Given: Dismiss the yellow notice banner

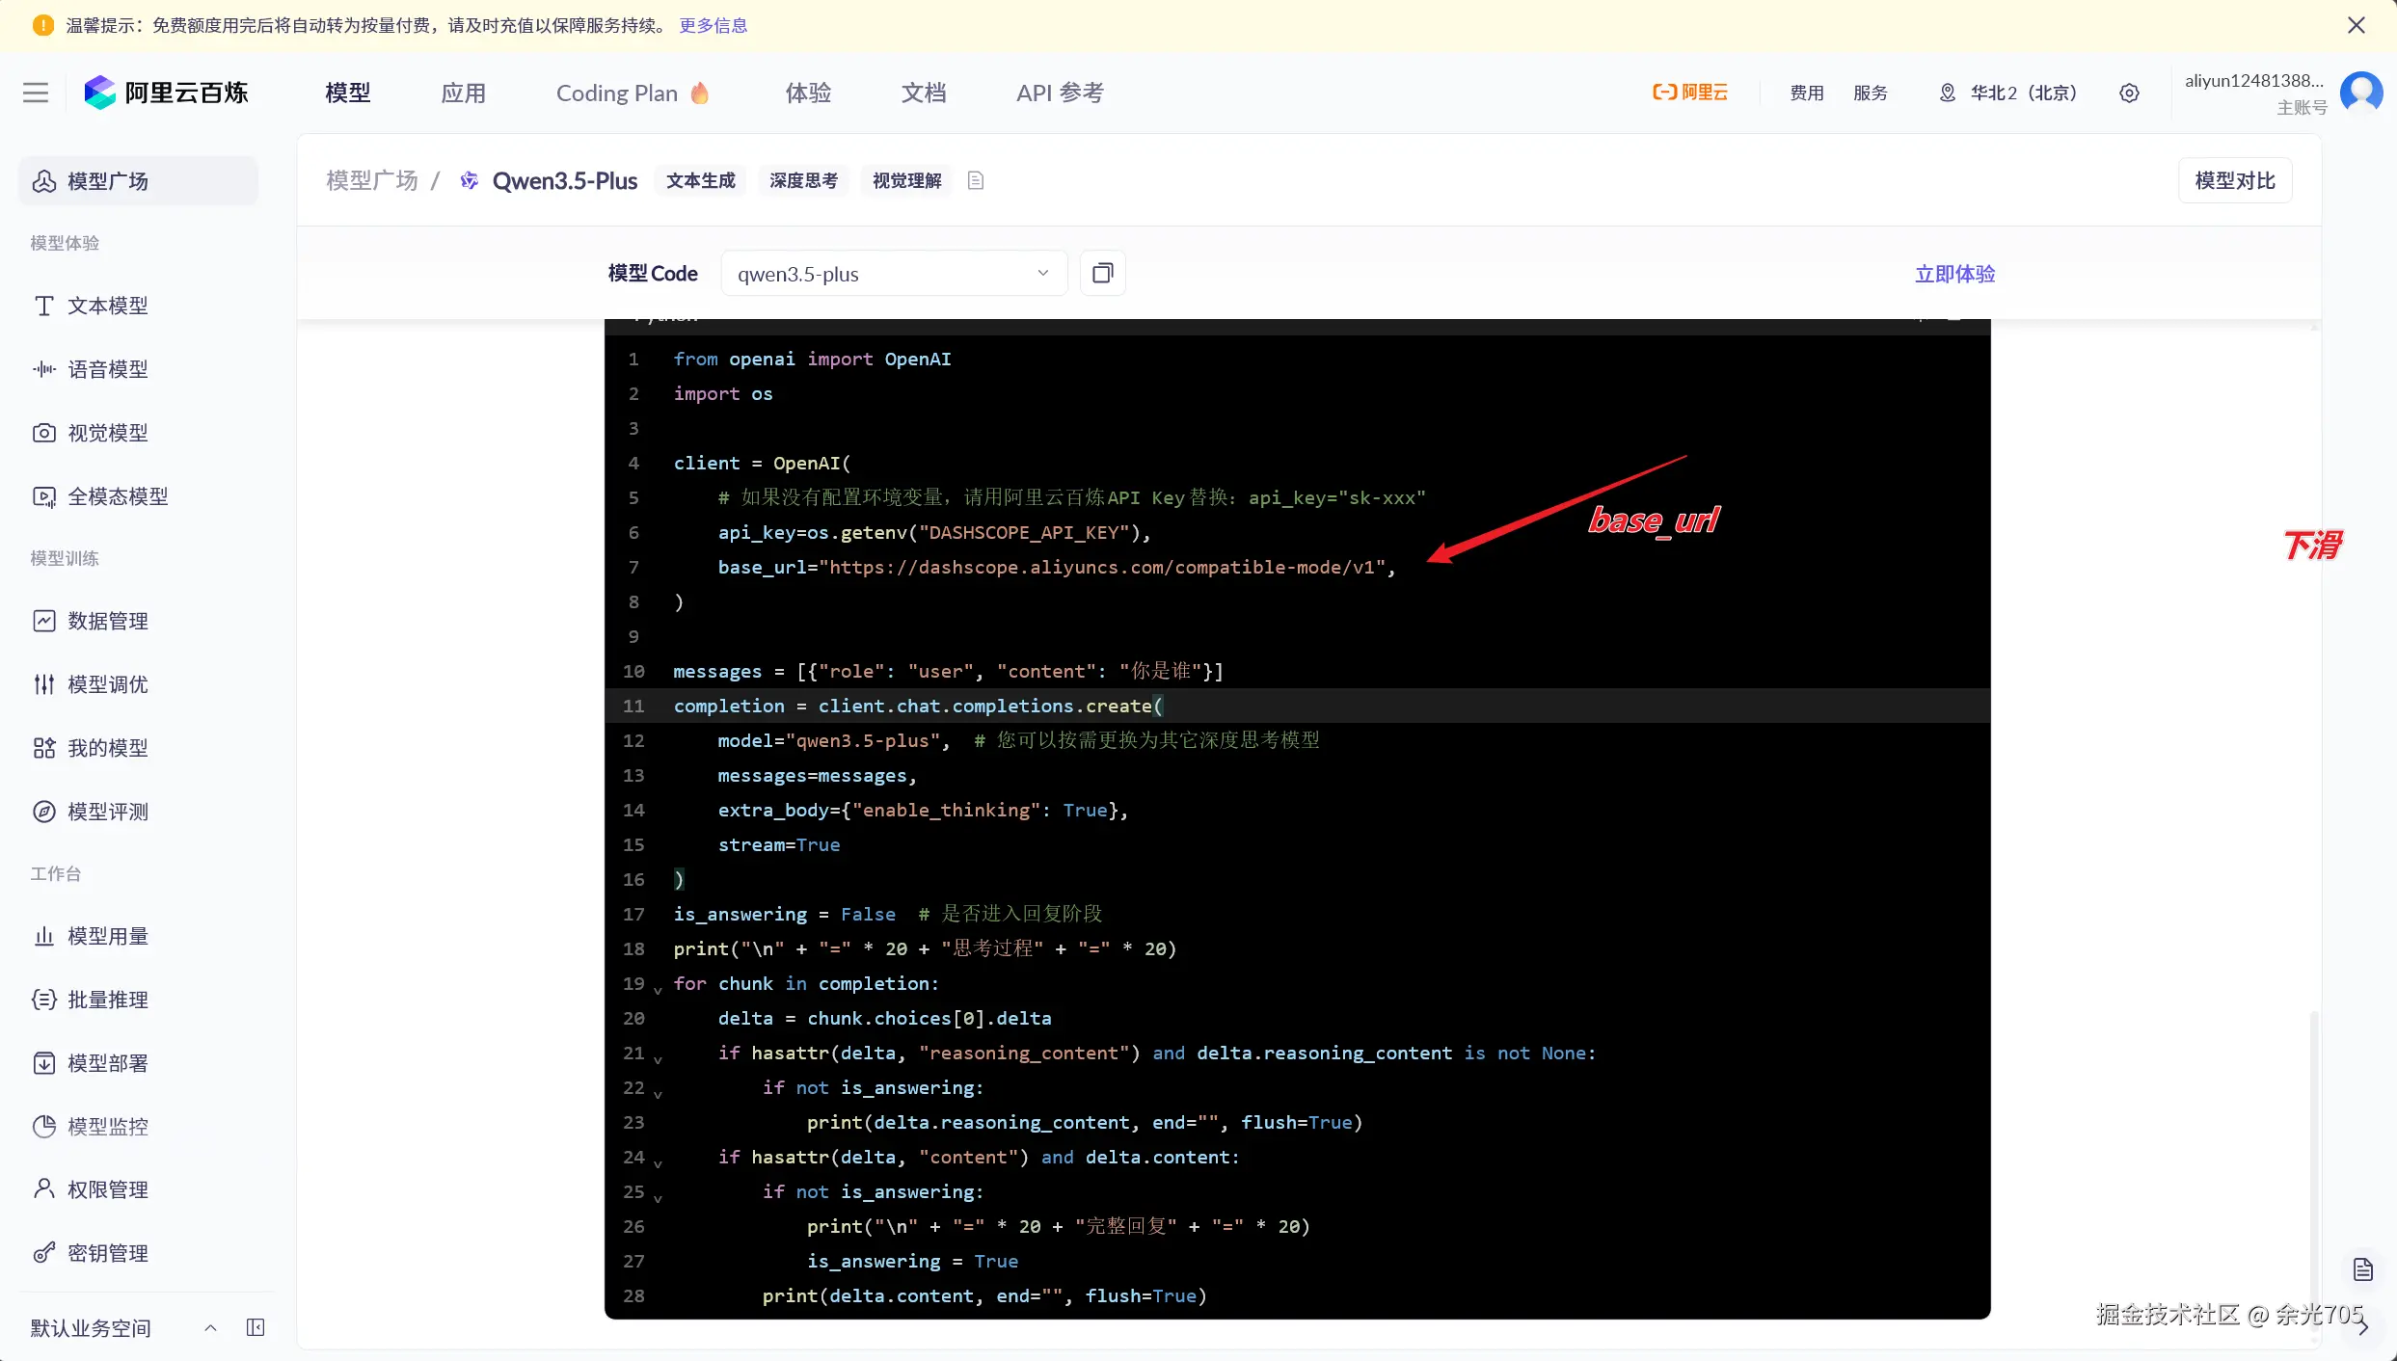Looking at the screenshot, I should [x=2356, y=26].
